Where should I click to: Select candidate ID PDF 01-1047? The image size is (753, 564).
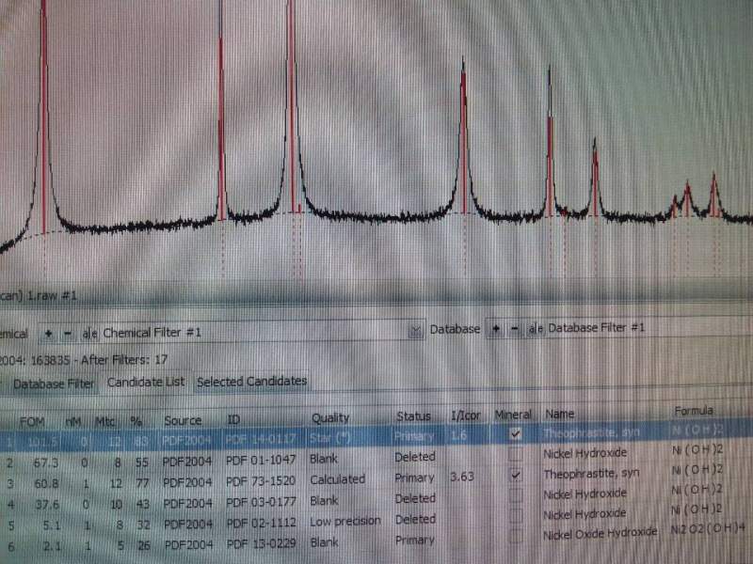click(261, 460)
